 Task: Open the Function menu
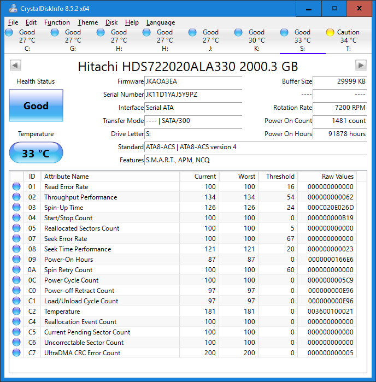click(x=57, y=22)
